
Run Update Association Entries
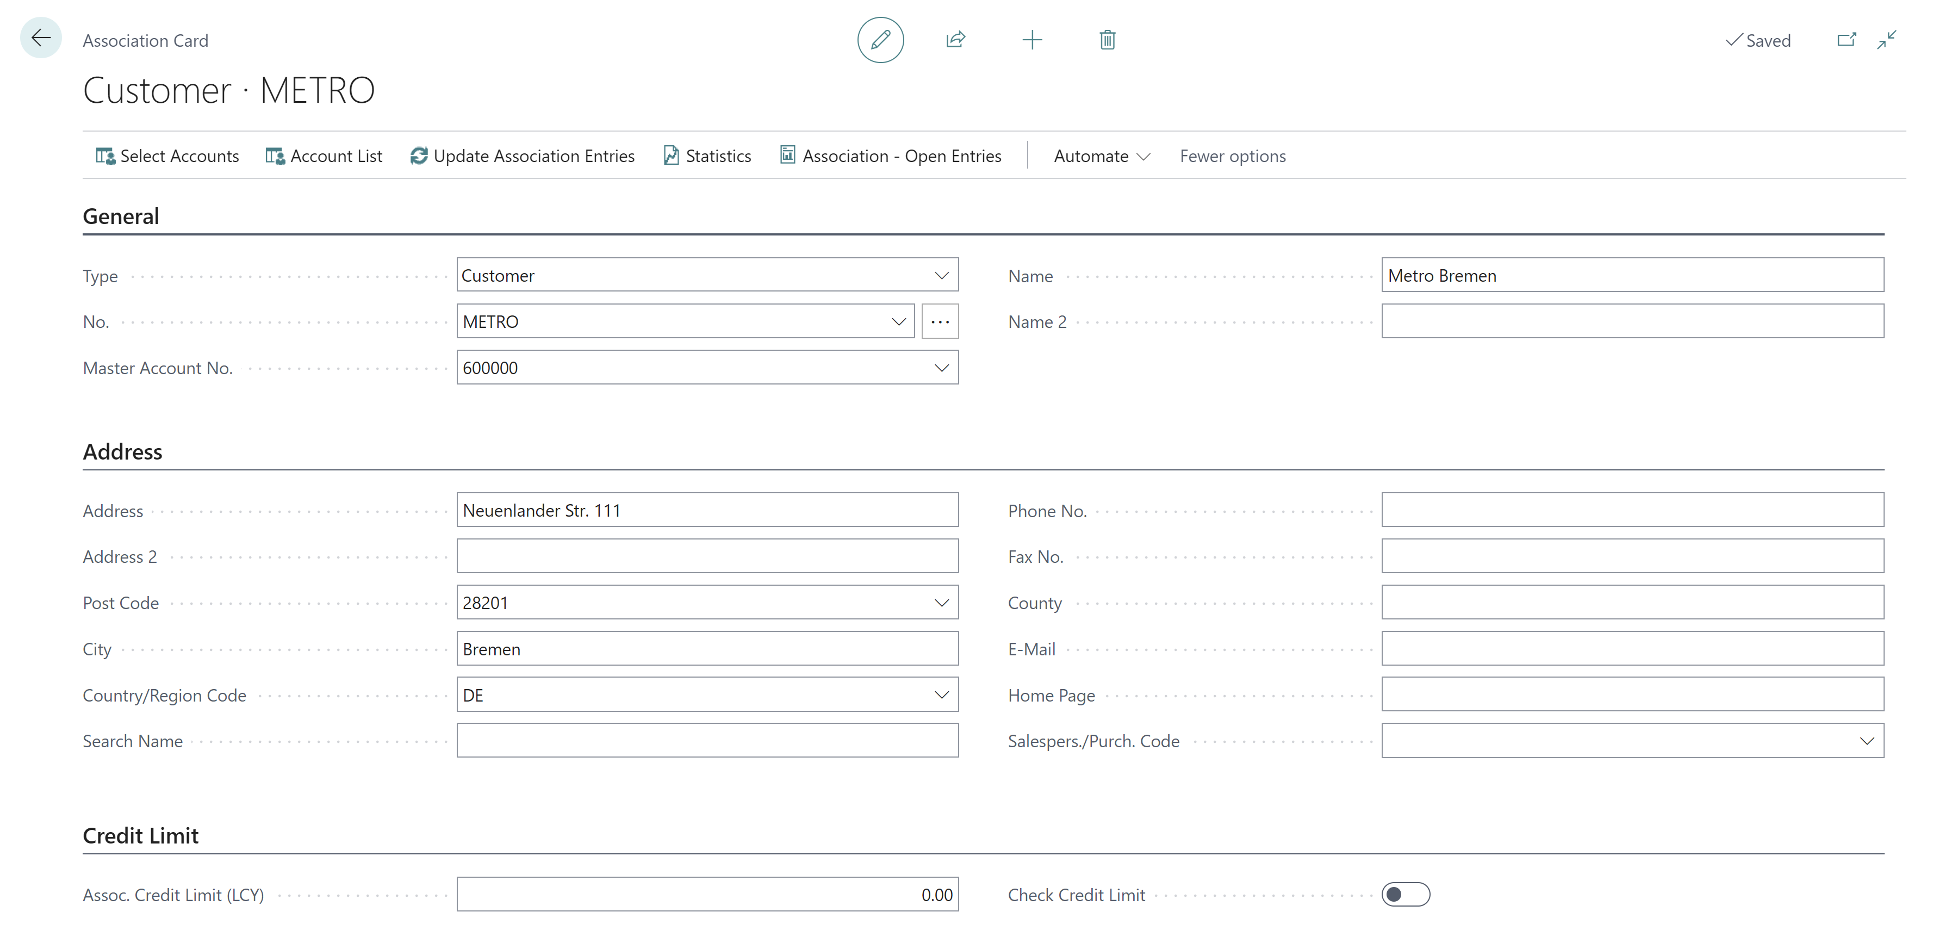coord(523,156)
